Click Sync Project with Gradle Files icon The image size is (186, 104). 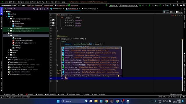point(167,5)
